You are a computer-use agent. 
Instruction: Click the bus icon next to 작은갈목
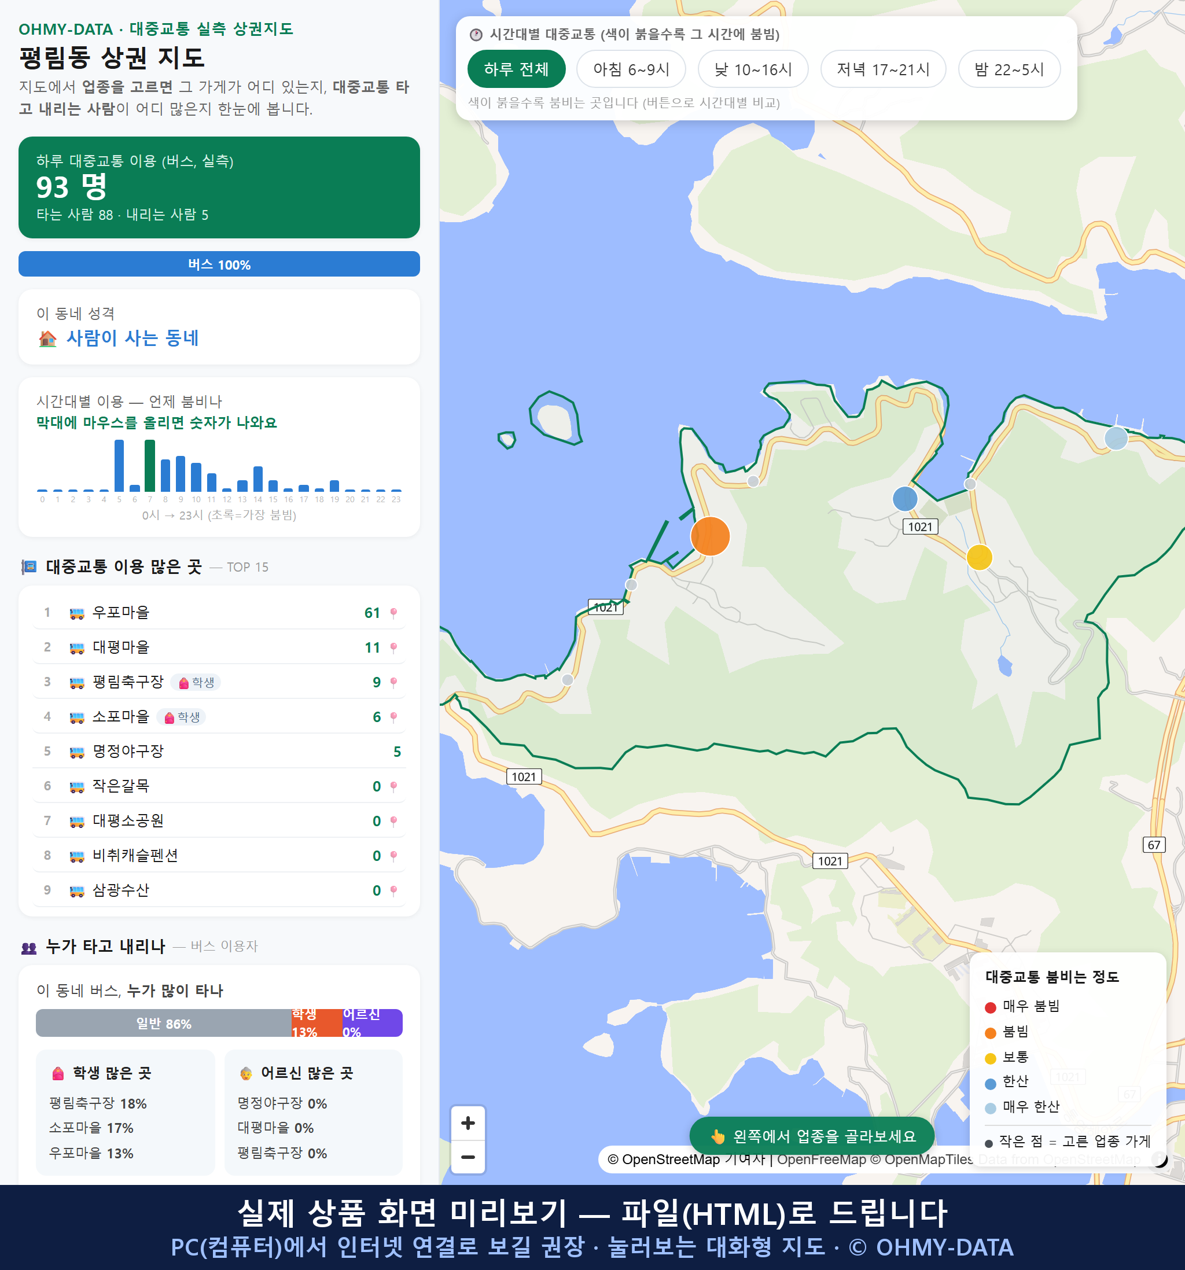pos(76,786)
